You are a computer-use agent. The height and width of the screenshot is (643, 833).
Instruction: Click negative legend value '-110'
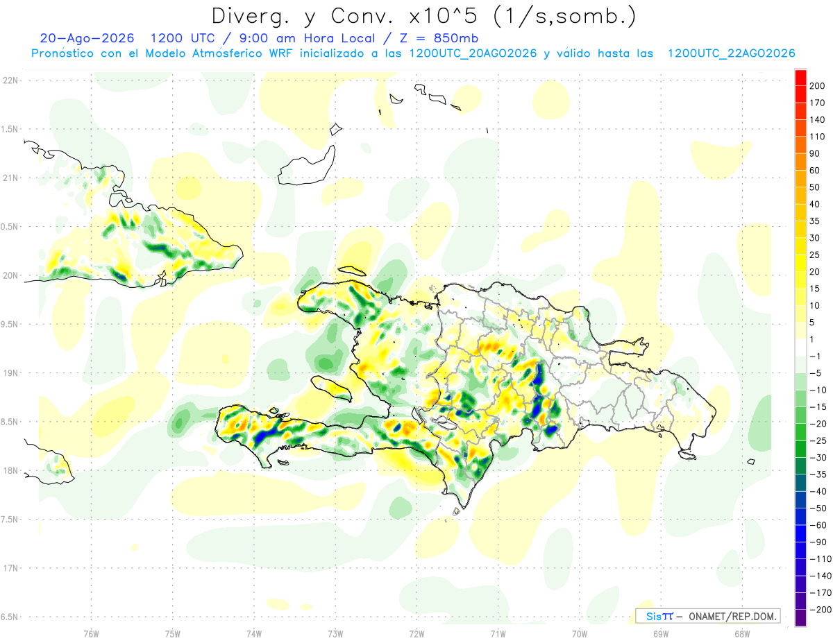click(820, 559)
